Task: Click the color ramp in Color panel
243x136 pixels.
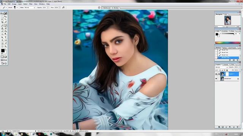Action: (x=228, y=43)
